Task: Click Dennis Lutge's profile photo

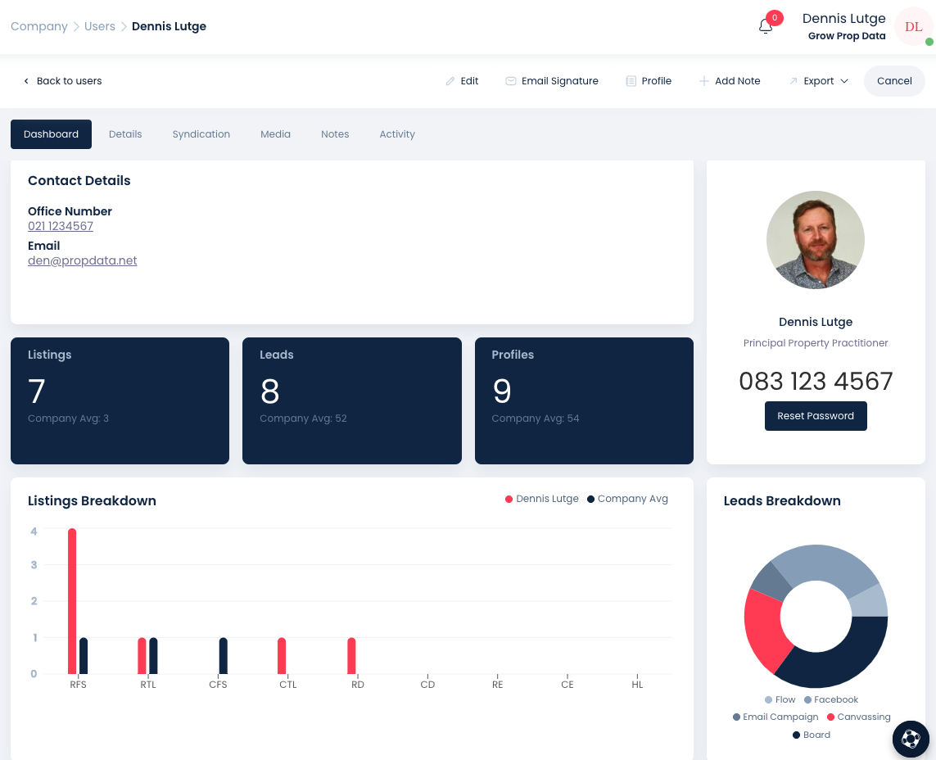Action: [815, 240]
